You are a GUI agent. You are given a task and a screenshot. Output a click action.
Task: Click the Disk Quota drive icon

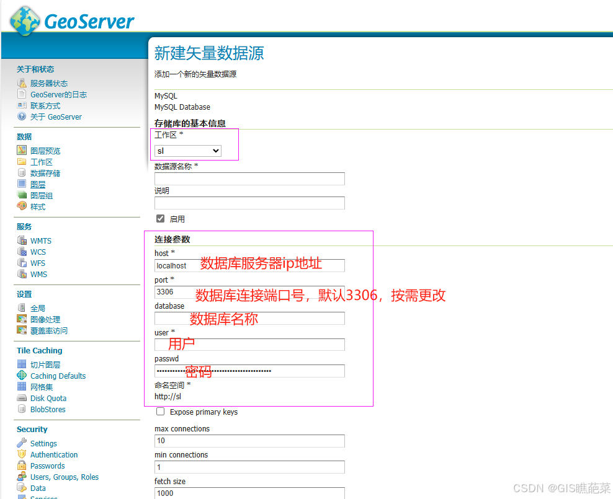22,398
